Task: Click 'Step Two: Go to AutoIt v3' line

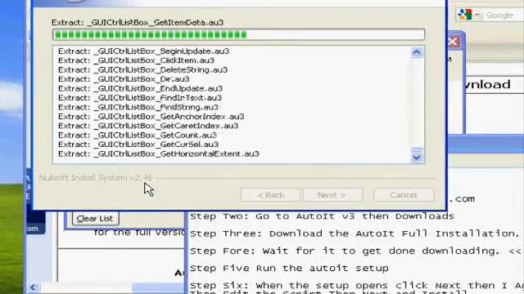Action: pos(322,216)
